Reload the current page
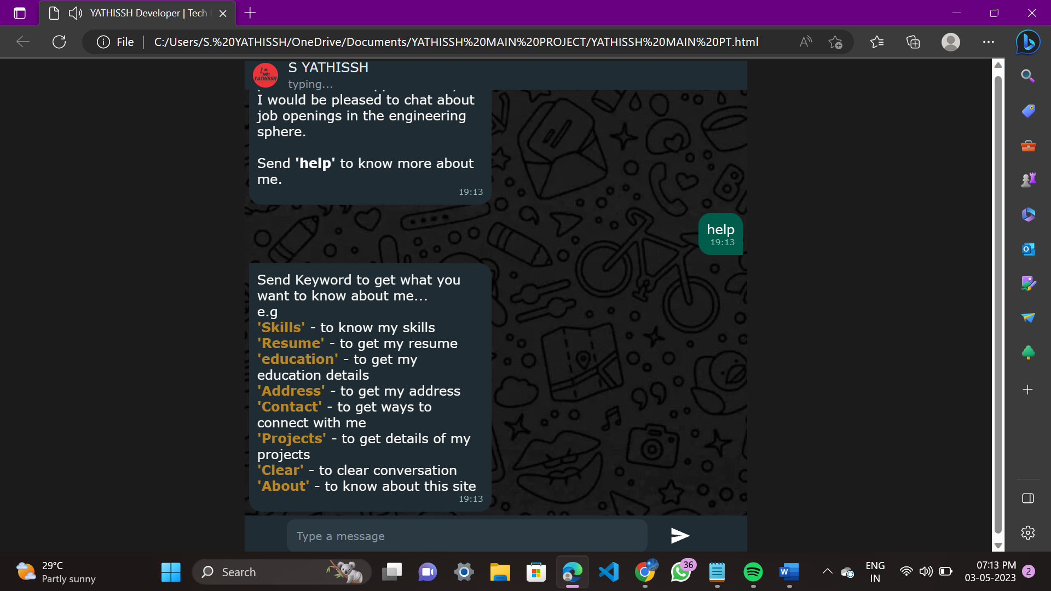Viewport: 1051px width, 591px height. click(59, 42)
